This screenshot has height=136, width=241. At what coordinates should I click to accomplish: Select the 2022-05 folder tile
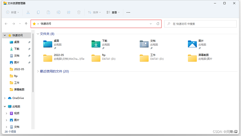[x=64, y=58]
